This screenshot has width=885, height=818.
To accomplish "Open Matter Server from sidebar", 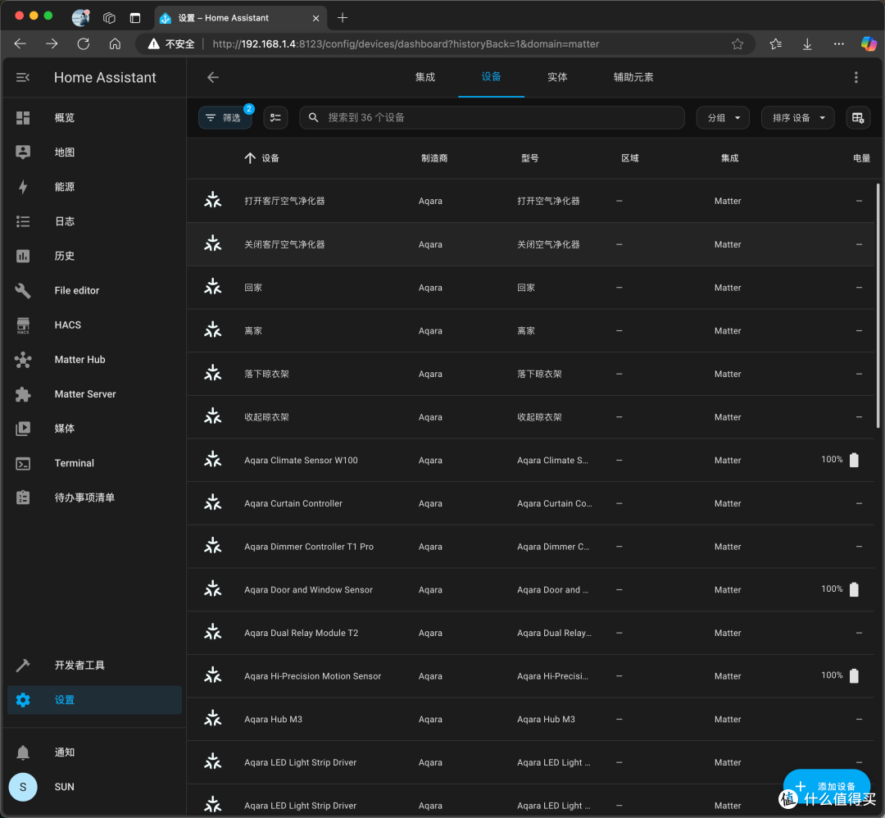I will 93,393.
